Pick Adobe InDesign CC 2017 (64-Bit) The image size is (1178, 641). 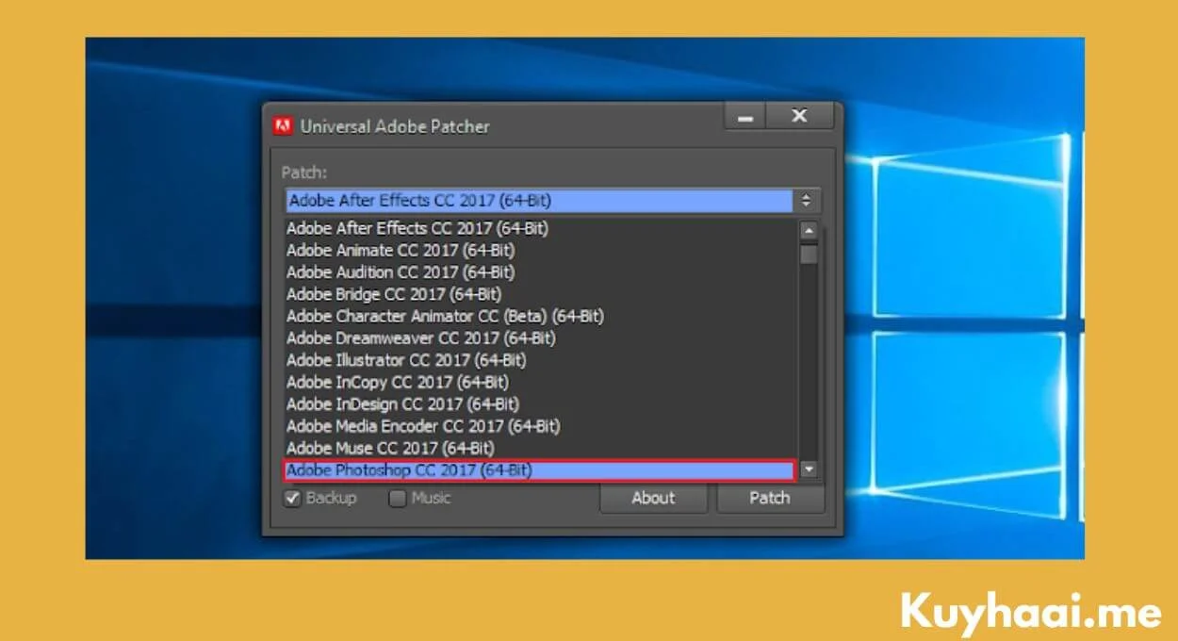pyautogui.click(x=541, y=403)
